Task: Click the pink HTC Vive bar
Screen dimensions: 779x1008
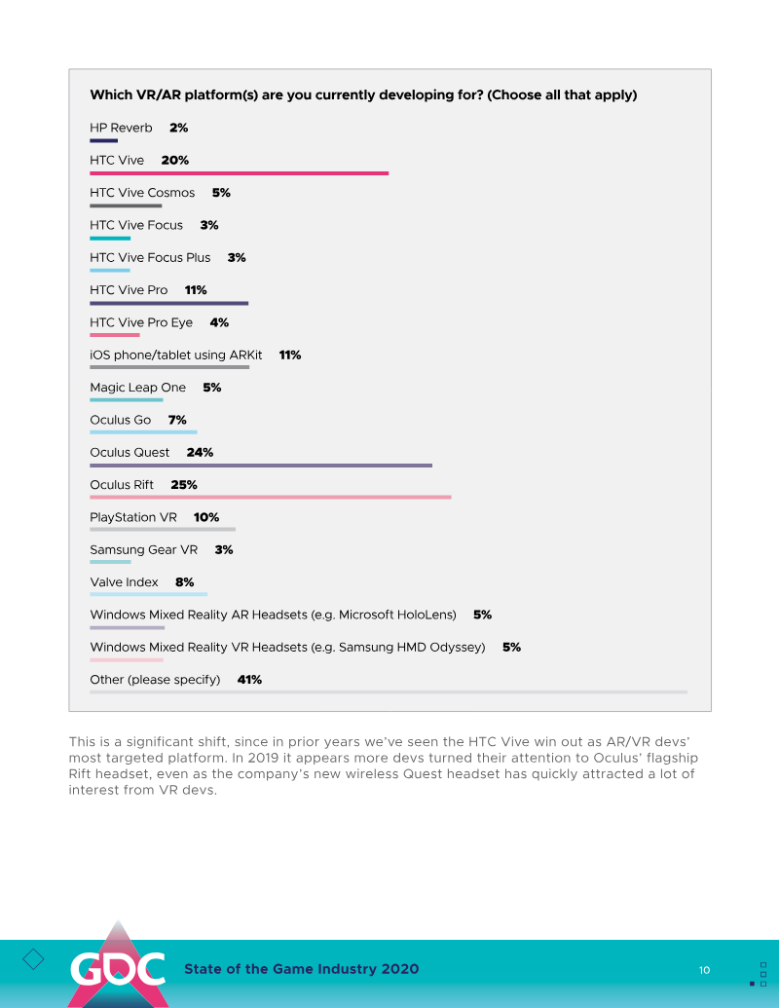Action: [239, 173]
